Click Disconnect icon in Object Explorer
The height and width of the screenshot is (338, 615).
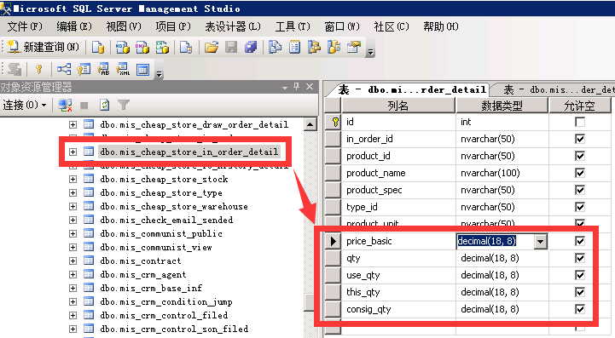(65, 105)
